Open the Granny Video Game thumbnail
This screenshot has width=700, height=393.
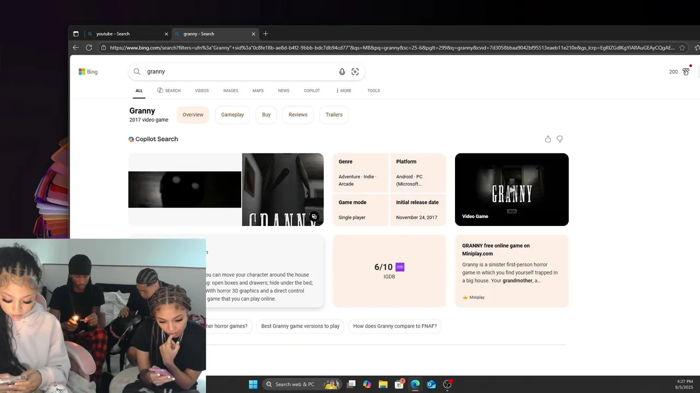[512, 189]
